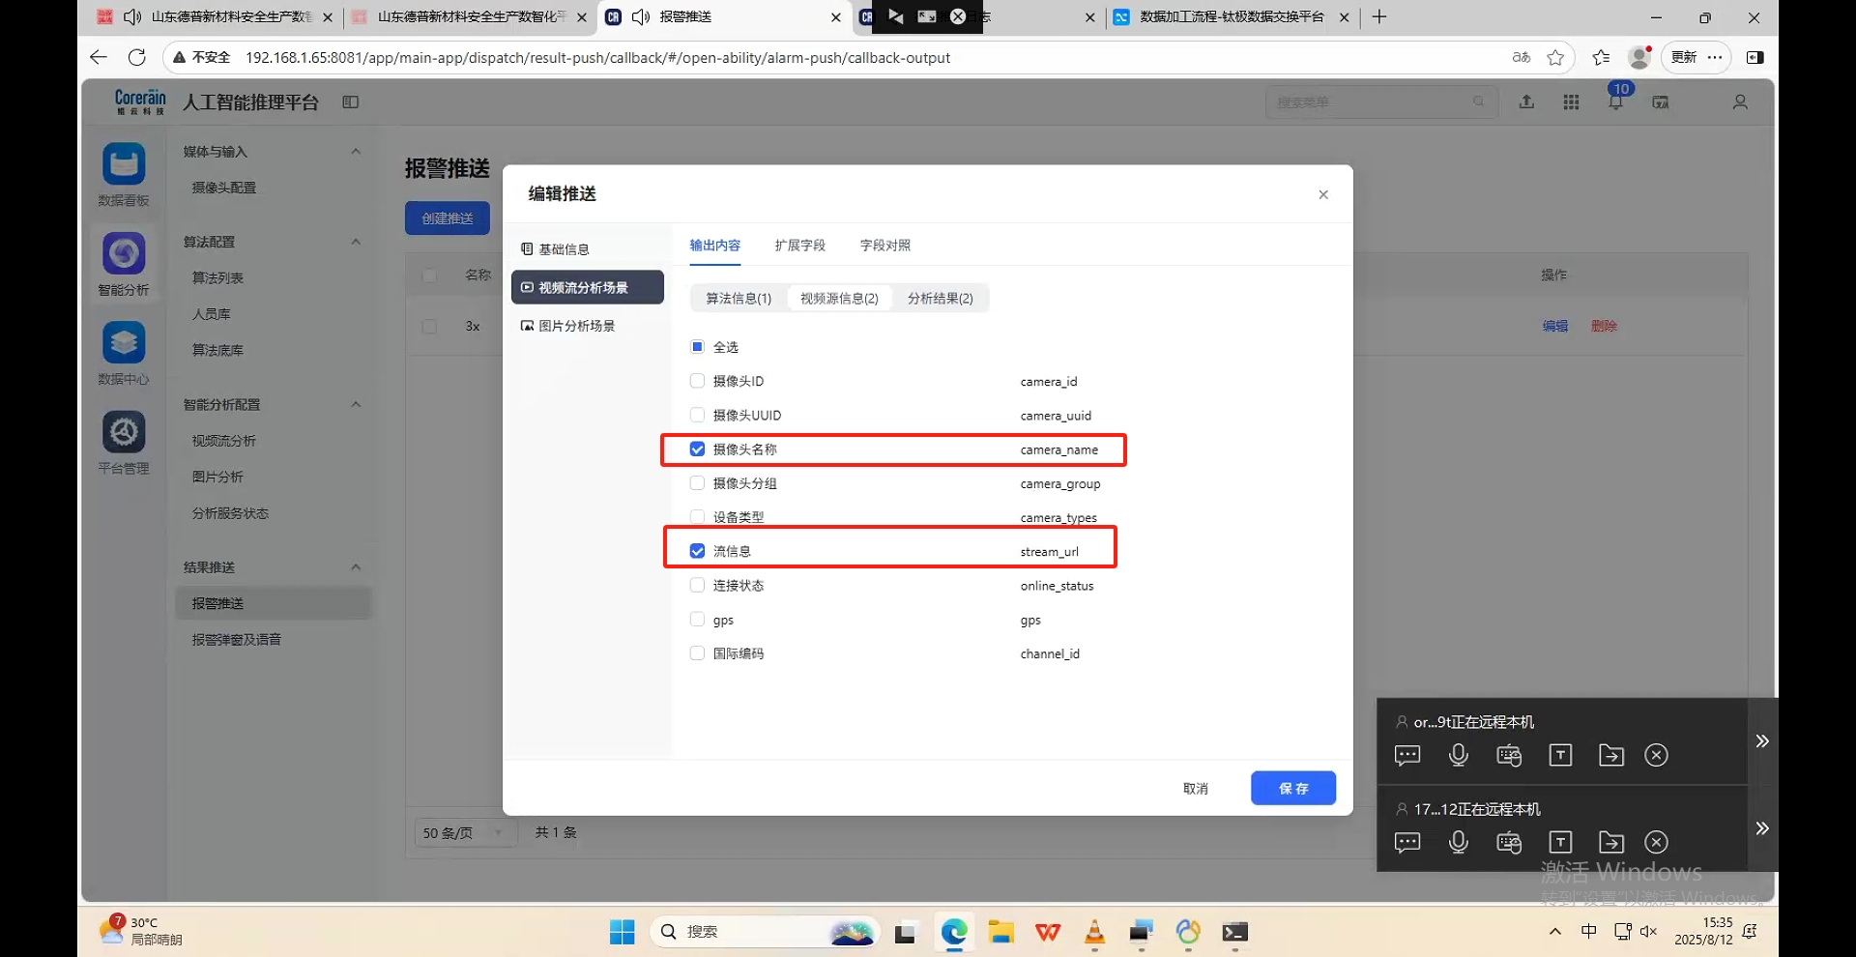Open the browser favorites list icon
The width and height of the screenshot is (1856, 957).
click(1601, 57)
